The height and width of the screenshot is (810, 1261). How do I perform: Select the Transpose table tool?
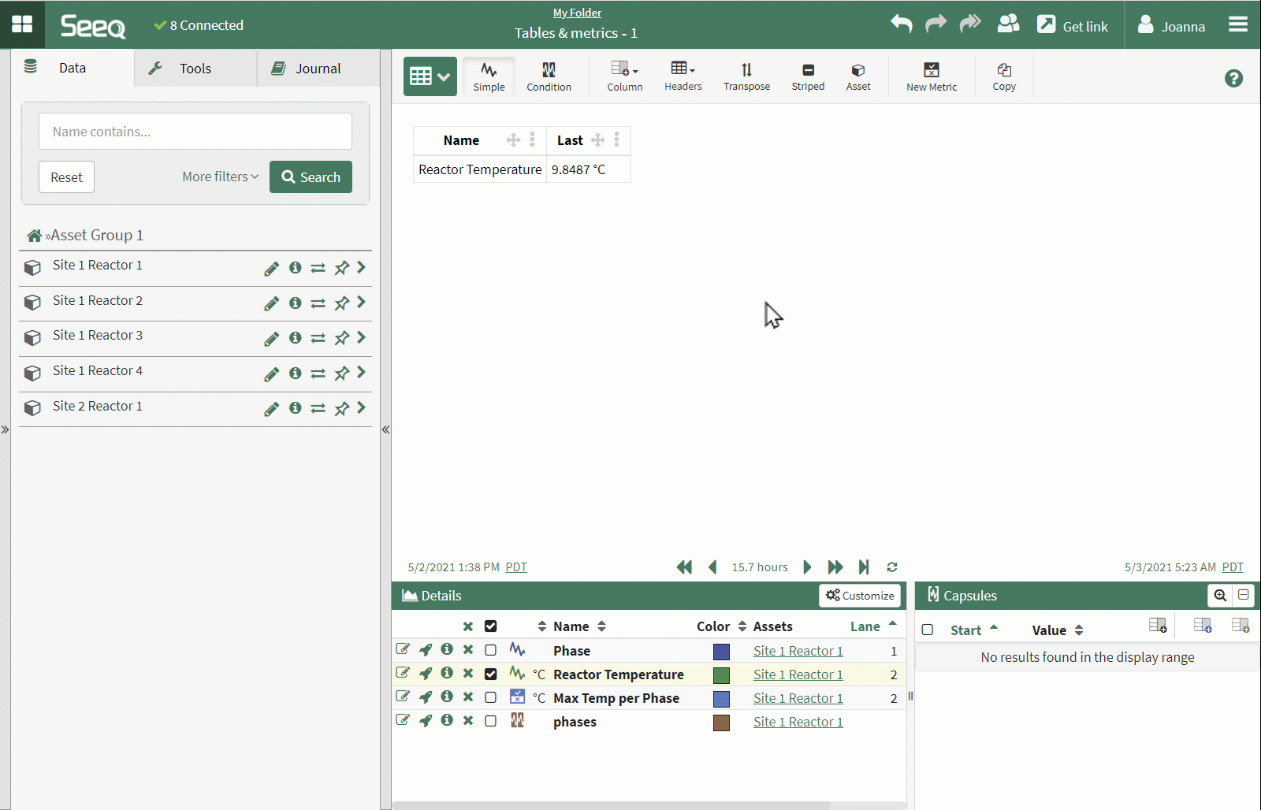pyautogui.click(x=746, y=76)
